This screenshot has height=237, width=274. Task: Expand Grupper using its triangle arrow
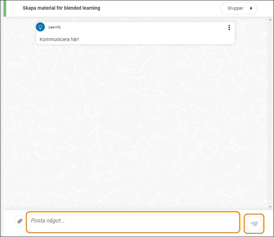tap(251, 8)
